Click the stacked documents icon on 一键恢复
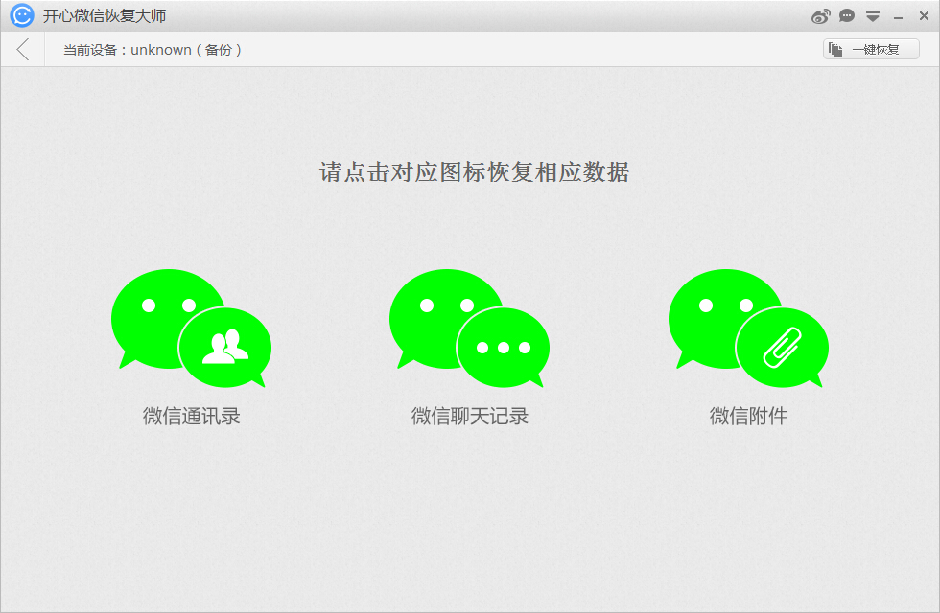Image resolution: width=940 pixels, height=613 pixels. point(835,50)
